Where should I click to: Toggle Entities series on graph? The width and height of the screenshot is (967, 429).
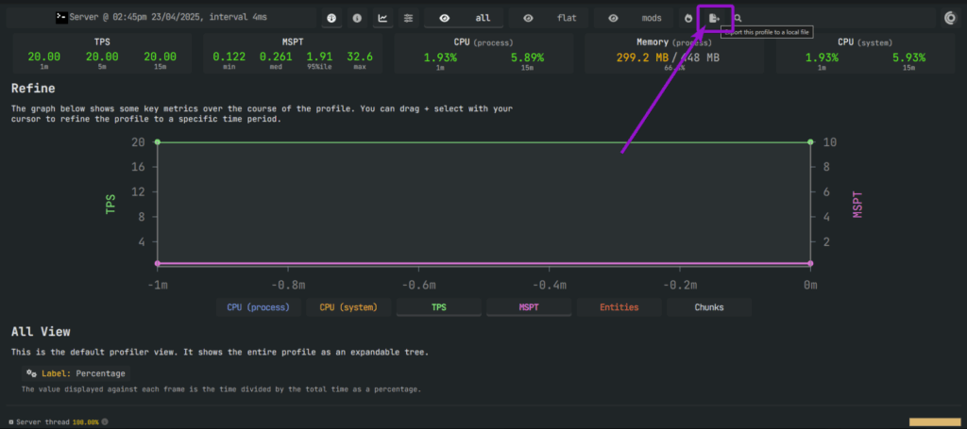pos(619,307)
